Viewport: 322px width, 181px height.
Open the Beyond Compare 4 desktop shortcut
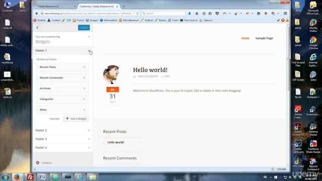click(x=313, y=164)
